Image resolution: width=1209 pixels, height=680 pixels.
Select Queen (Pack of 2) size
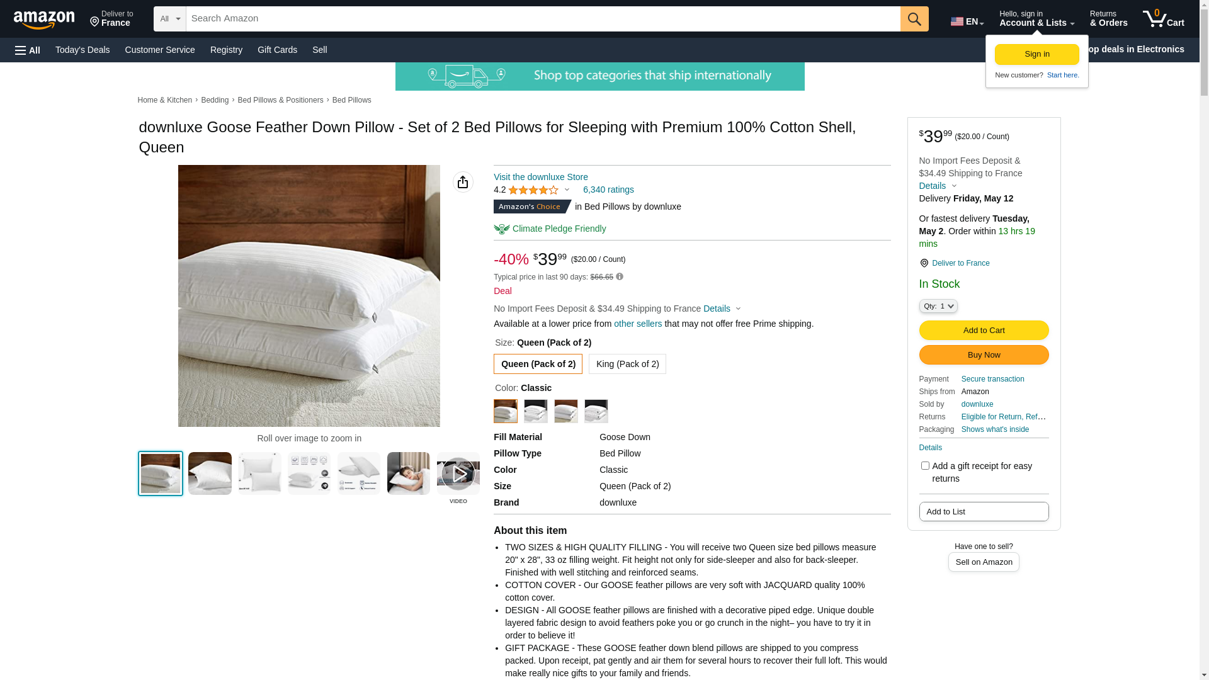tap(538, 364)
